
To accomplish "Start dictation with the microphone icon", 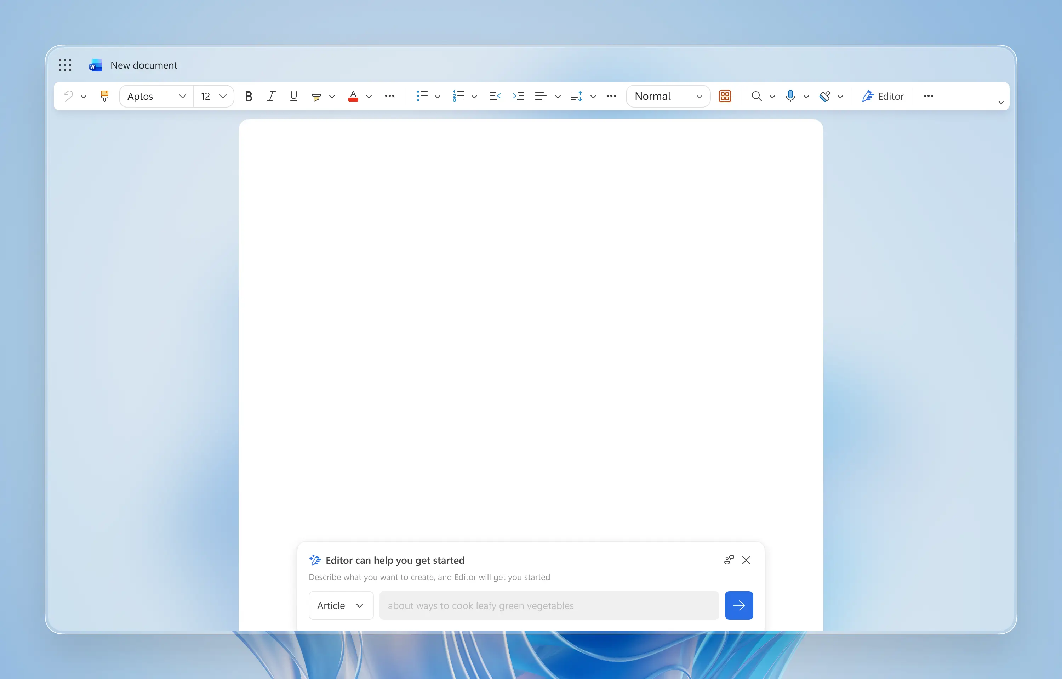I will pyautogui.click(x=790, y=96).
